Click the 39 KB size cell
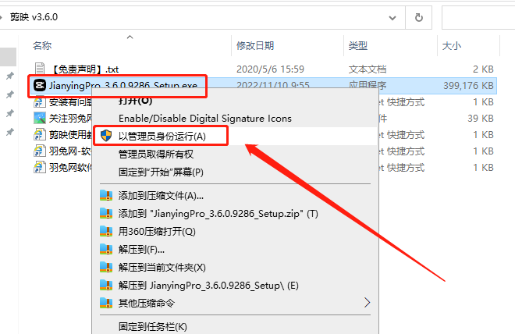Viewport: 515px width, 334px height. pyautogui.click(x=481, y=119)
